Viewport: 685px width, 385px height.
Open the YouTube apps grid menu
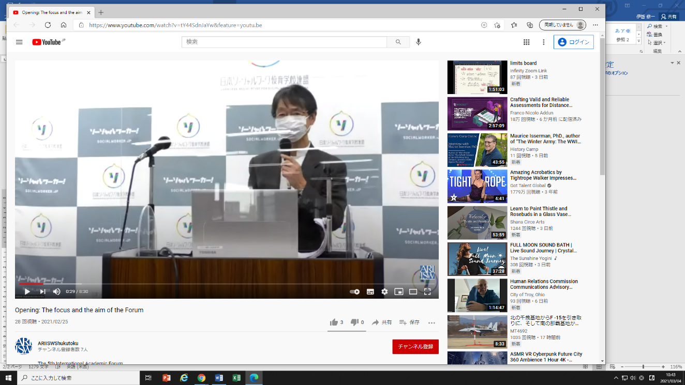point(527,42)
